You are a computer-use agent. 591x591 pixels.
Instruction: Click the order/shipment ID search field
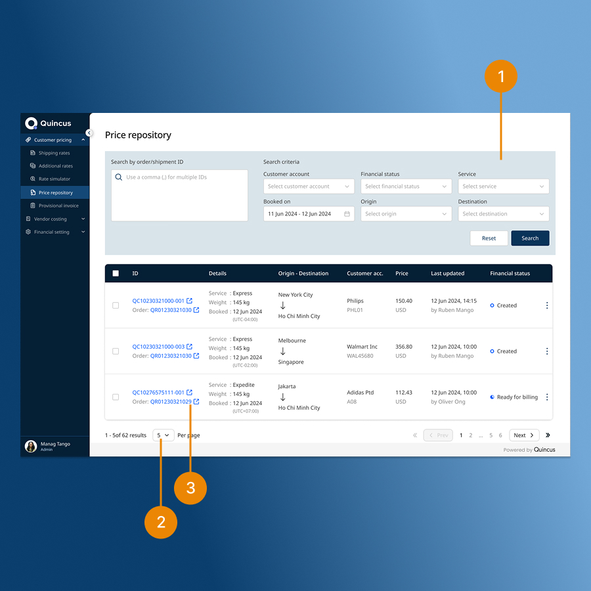tap(179, 195)
